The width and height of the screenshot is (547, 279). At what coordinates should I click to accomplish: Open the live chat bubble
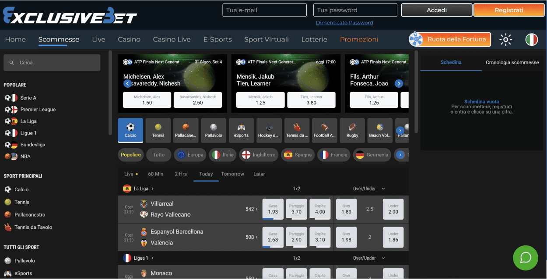(x=525, y=258)
